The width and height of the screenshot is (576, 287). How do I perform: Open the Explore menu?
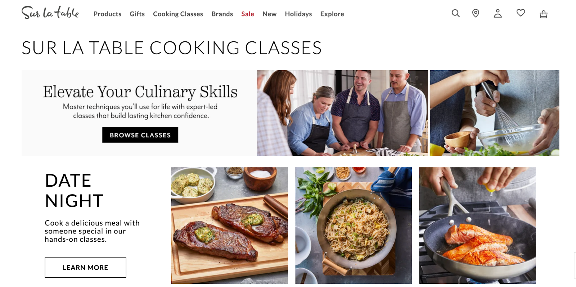pyautogui.click(x=332, y=14)
